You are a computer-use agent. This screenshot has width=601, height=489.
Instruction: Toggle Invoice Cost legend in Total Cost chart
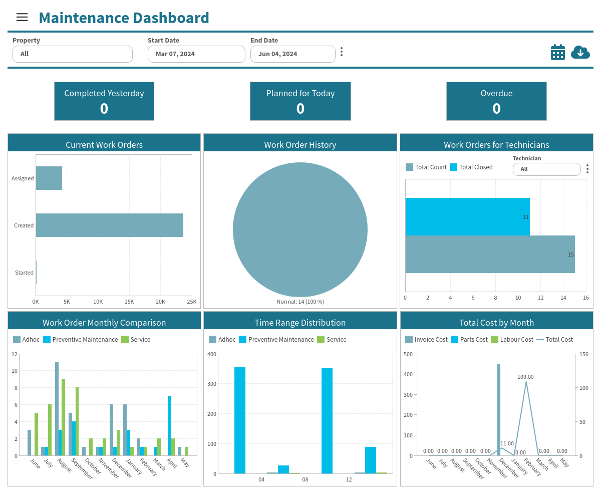click(426, 340)
